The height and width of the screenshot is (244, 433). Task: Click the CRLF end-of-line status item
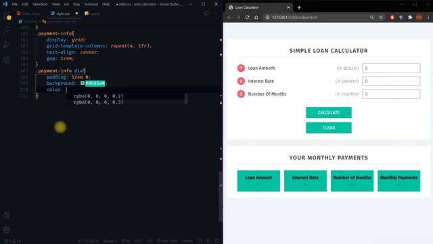[138, 241]
